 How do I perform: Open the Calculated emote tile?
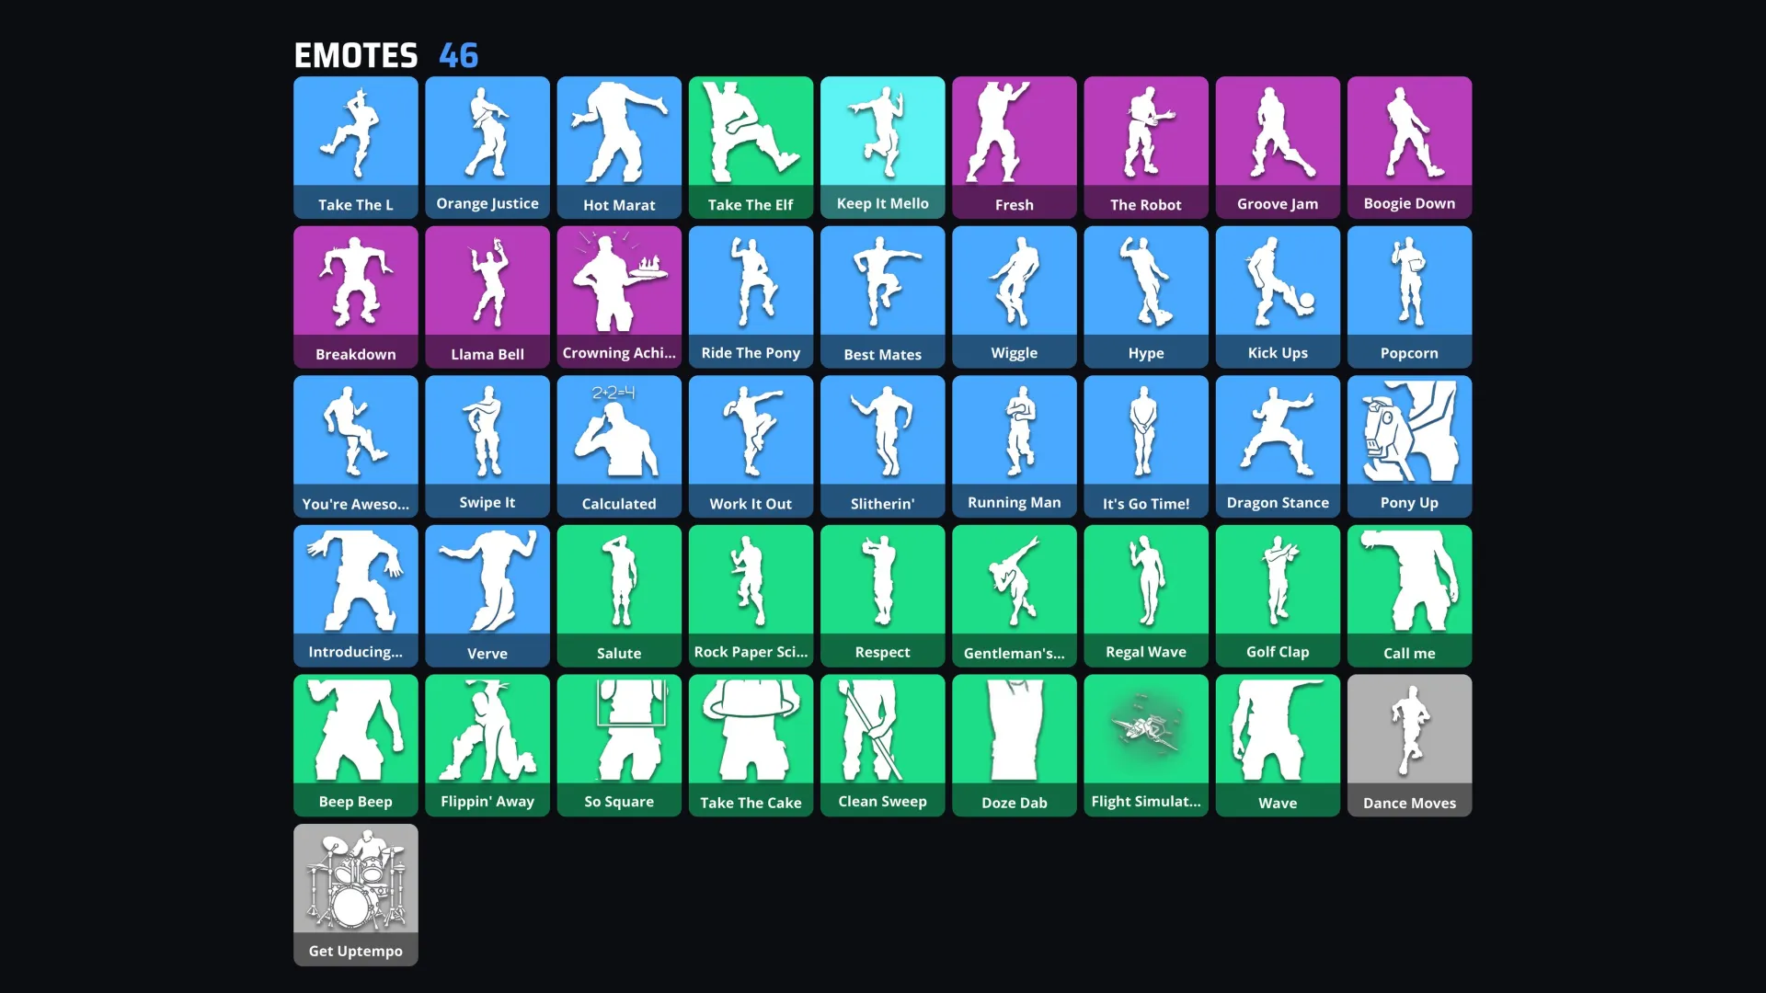(x=619, y=447)
